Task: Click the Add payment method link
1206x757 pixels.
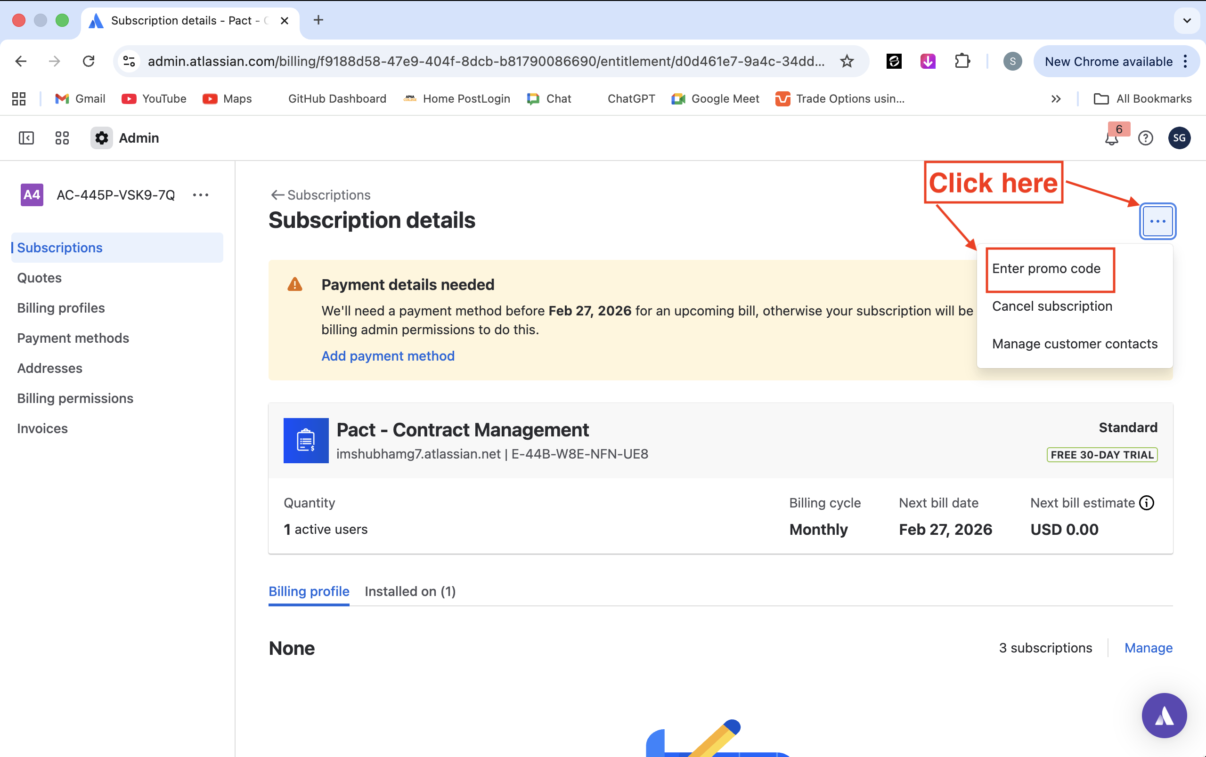Action: [388, 356]
